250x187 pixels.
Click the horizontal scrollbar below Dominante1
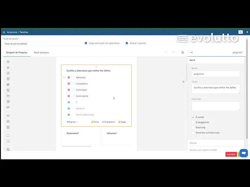point(77,146)
